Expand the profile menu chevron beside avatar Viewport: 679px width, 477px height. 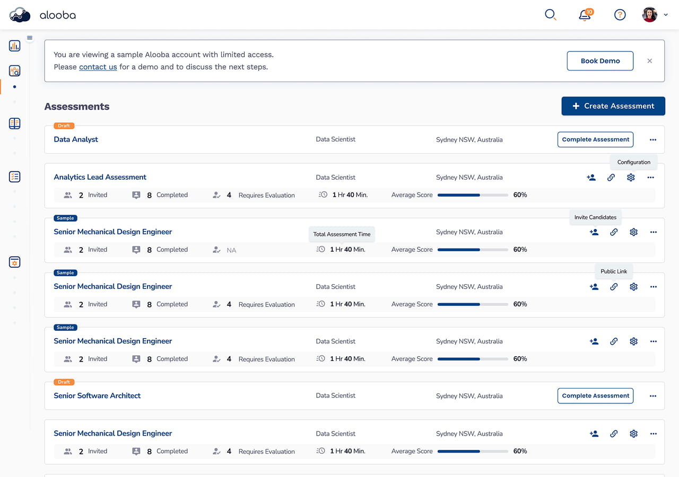tap(666, 15)
